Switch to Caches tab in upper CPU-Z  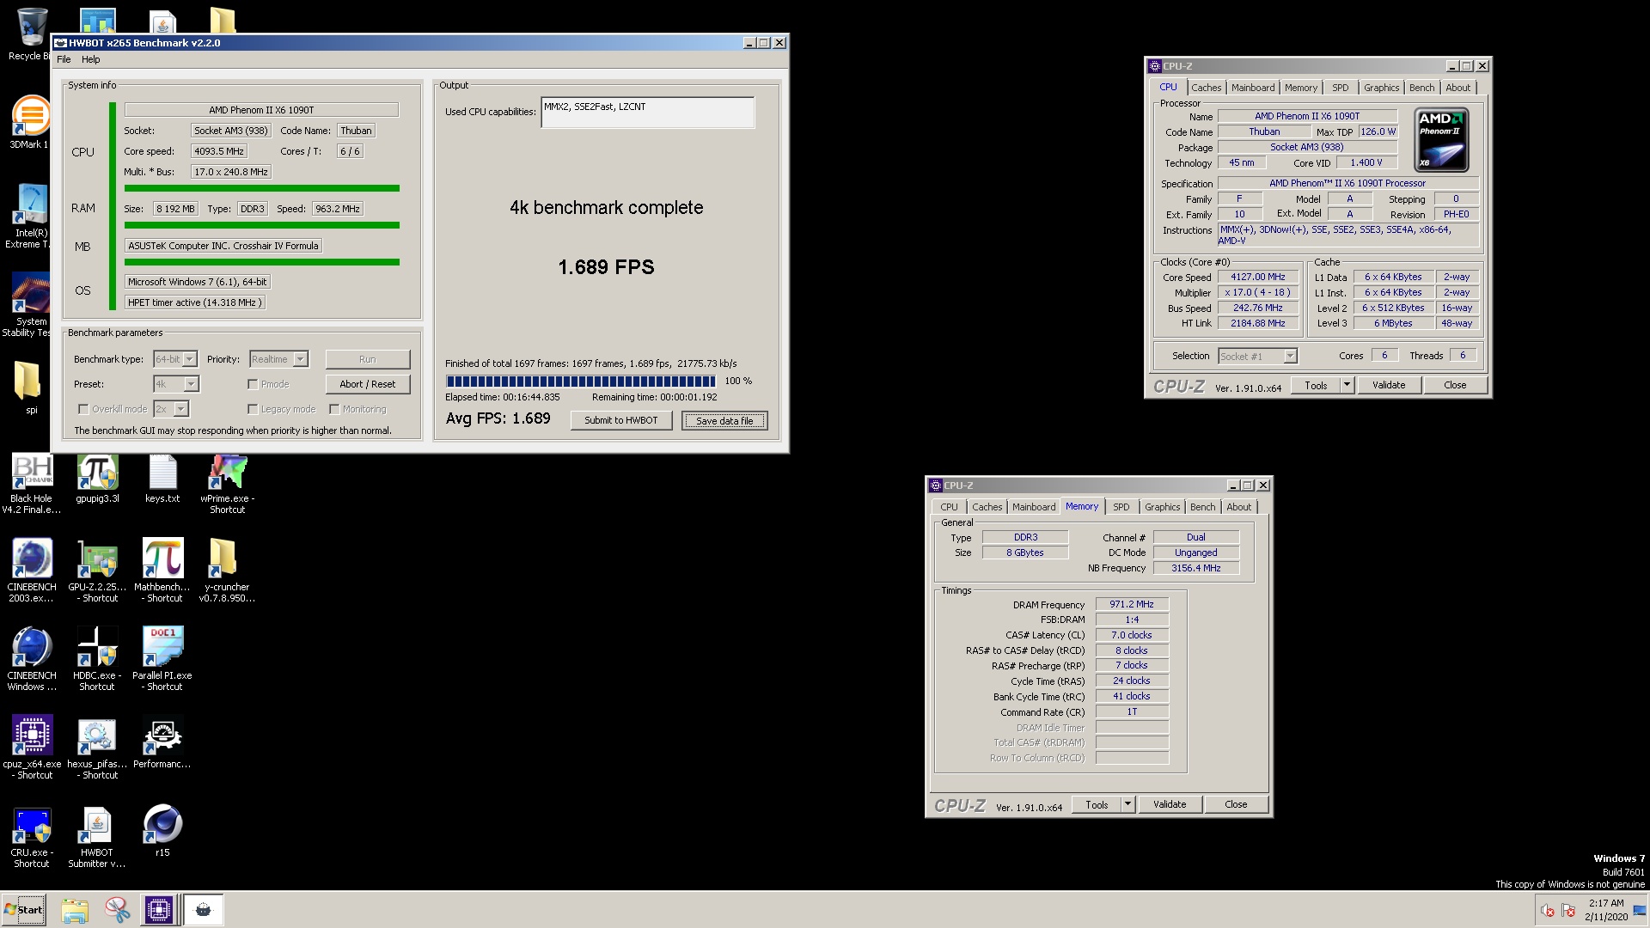[x=1206, y=88]
